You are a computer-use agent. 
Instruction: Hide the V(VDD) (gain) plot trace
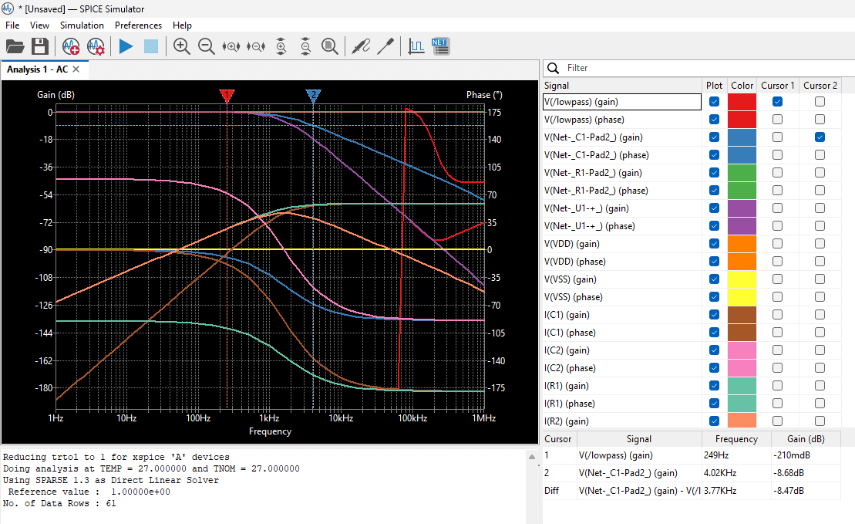click(x=714, y=243)
